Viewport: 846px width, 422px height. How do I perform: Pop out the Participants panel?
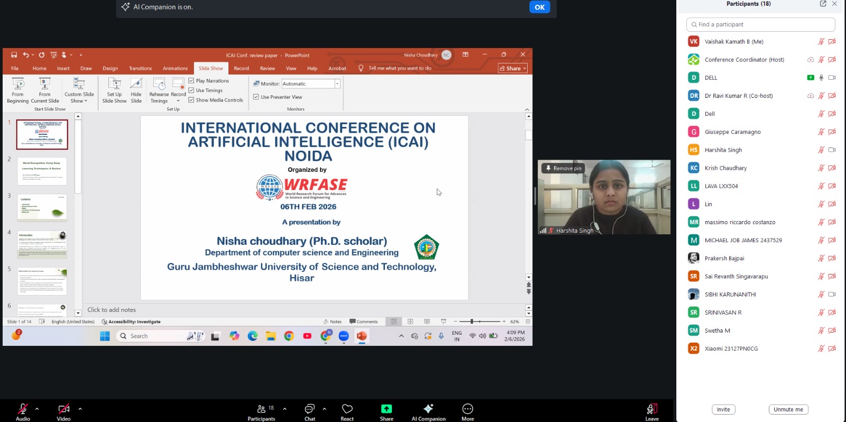tap(823, 4)
